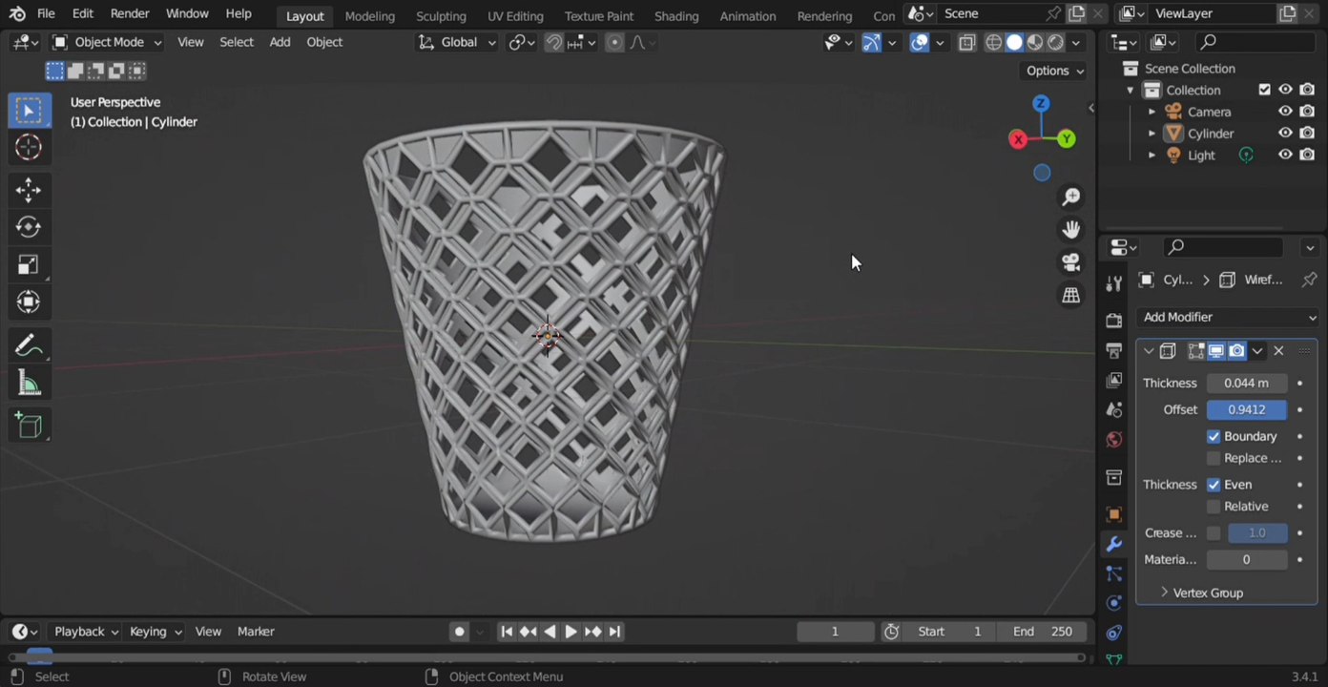Jump to the start frame
The width and height of the screenshot is (1328, 687).
[x=507, y=632]
